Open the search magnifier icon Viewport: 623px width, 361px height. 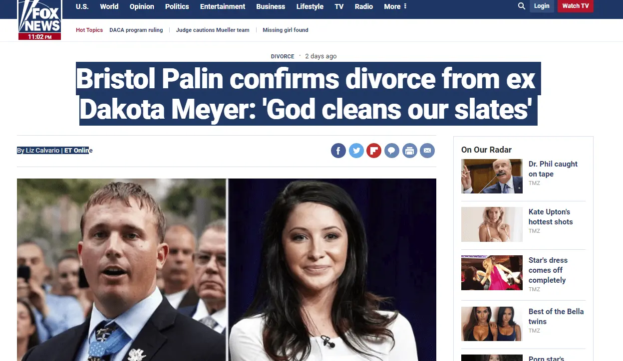[522, 6]
